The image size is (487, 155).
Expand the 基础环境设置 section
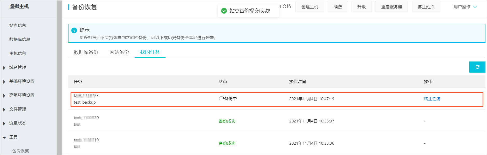pos(22,81)
